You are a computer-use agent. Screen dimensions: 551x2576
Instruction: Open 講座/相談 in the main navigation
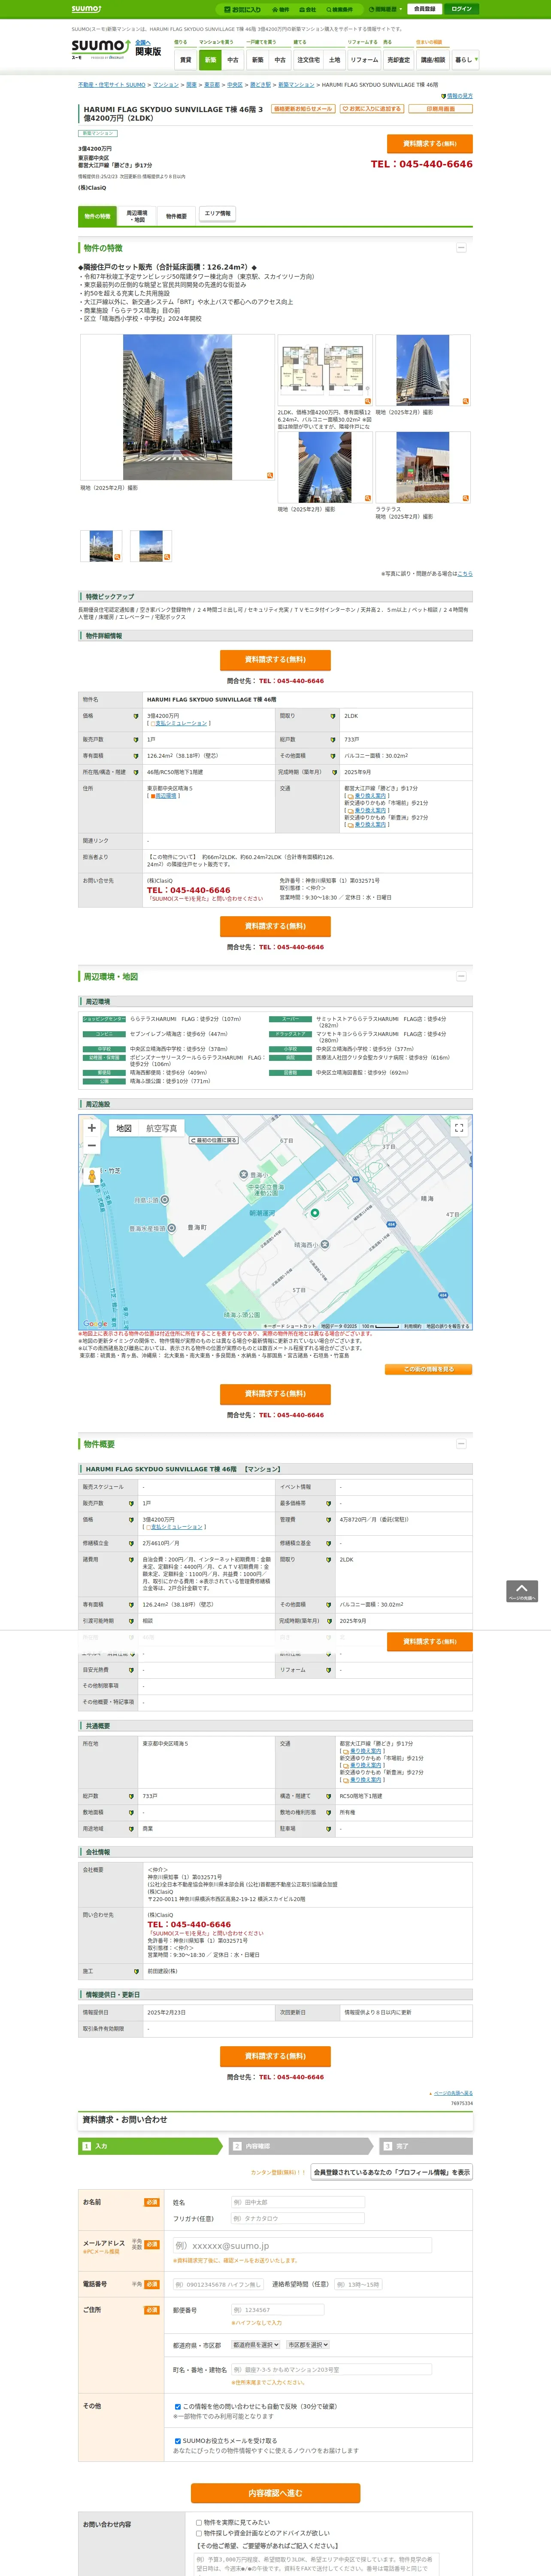pyautogui.click(x=433, y=60)
